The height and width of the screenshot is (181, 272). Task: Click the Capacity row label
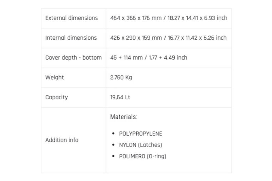point(56,97)
